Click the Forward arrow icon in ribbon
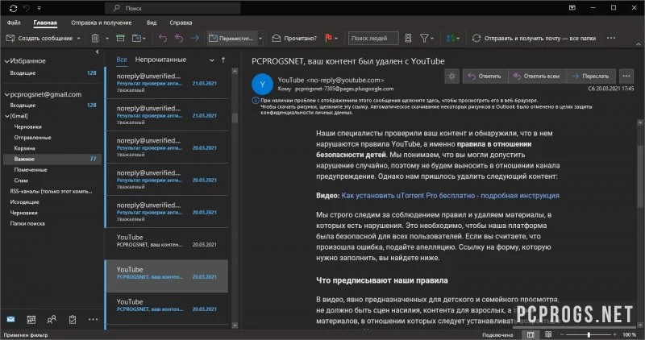 195,38
